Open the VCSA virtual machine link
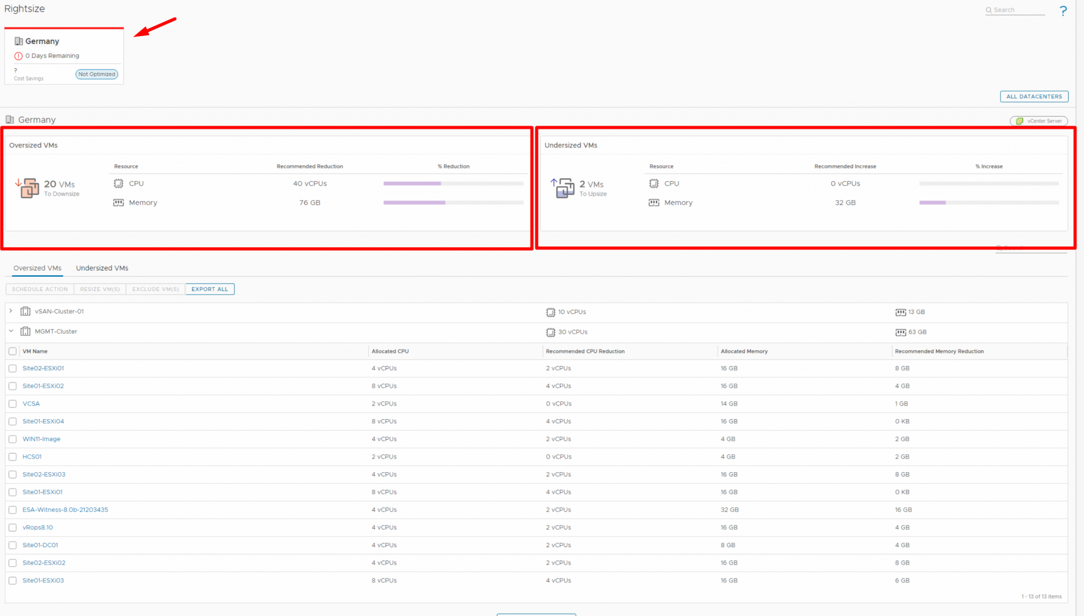The height and width of the screenshot is (616, 1084). (x=31, y=403)
